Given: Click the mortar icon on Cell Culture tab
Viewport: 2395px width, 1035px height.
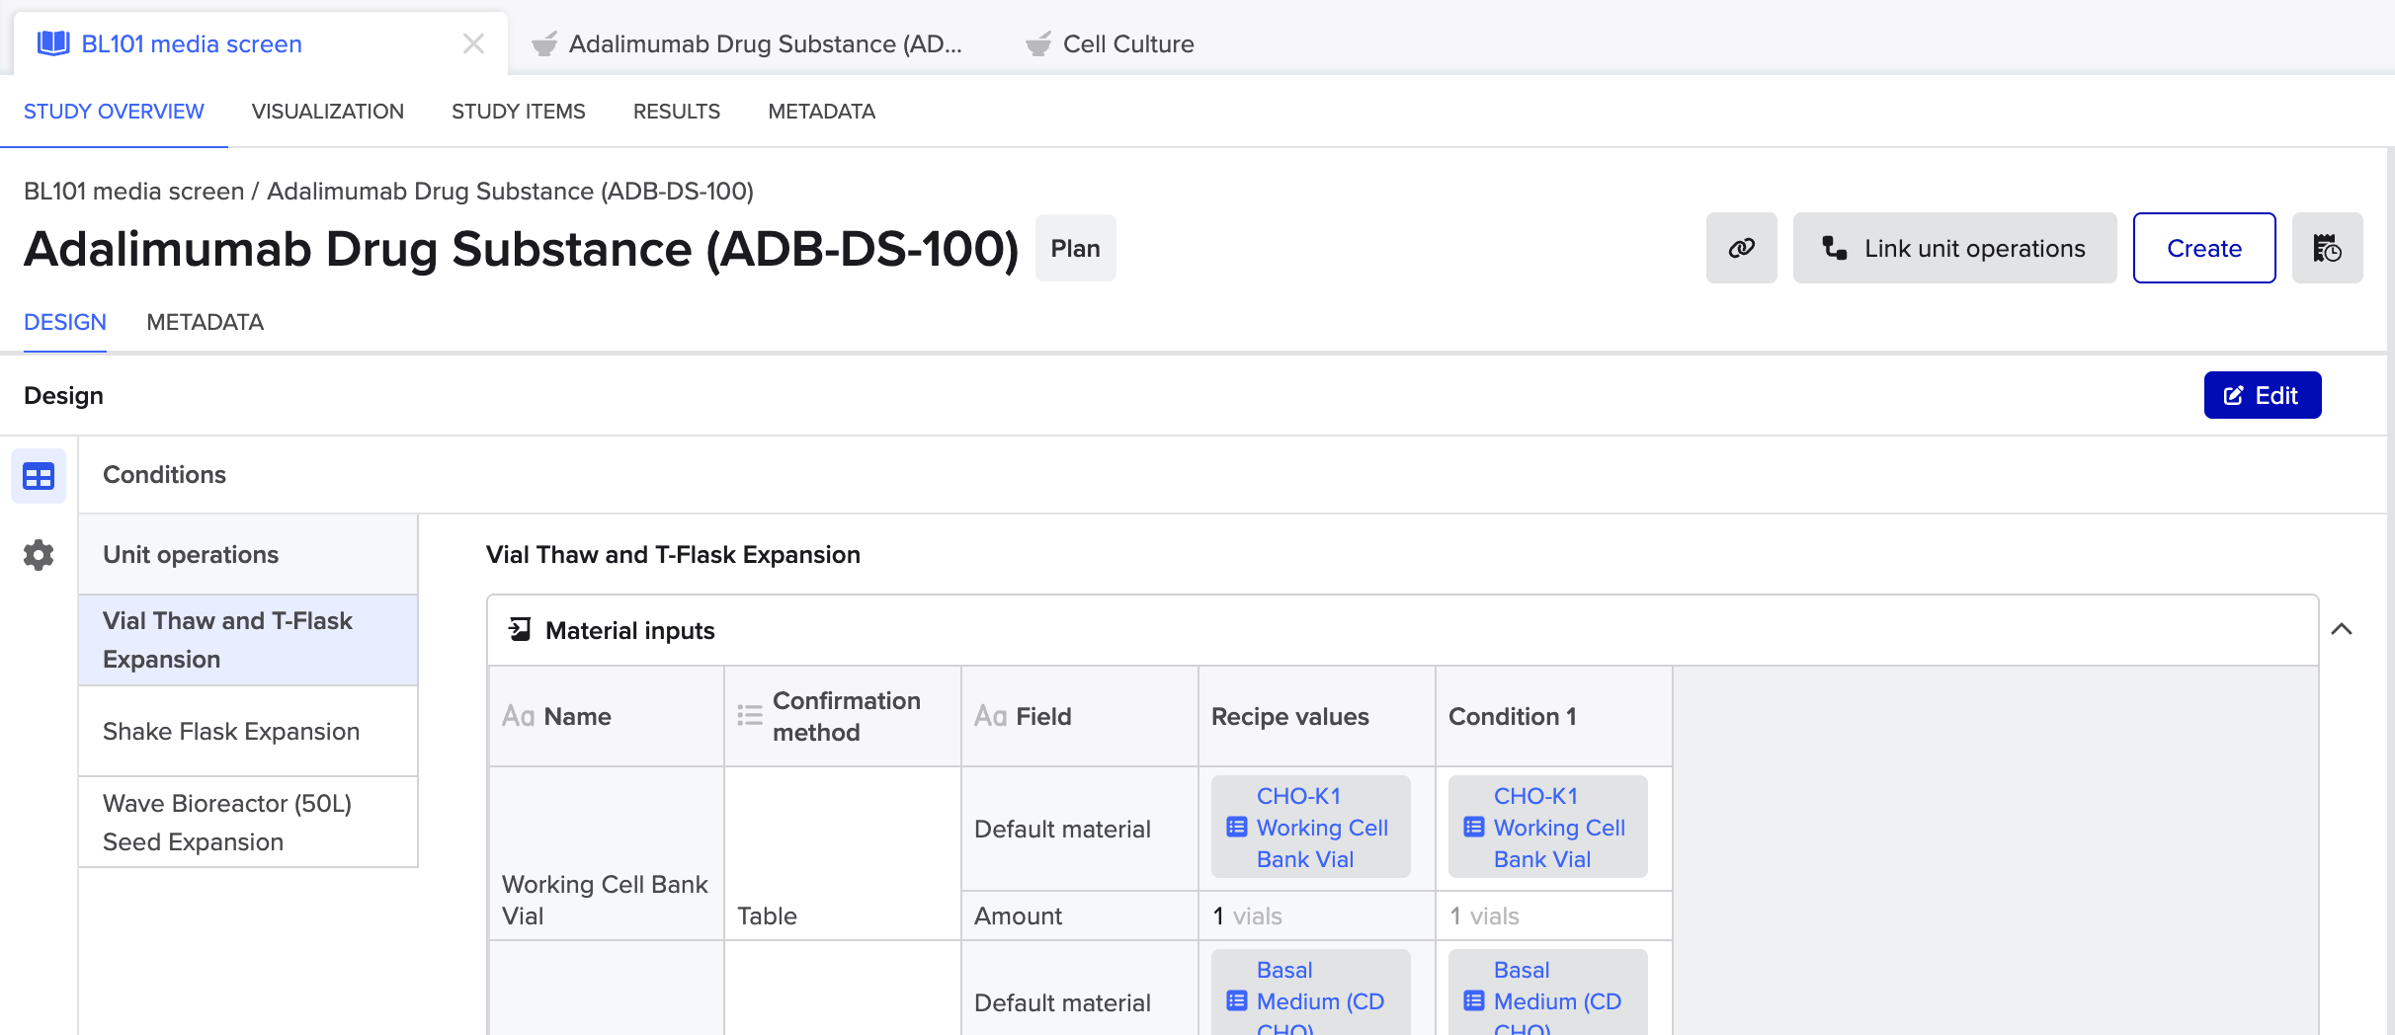Looking at the screenshot, I should (x=1038, y=43).
